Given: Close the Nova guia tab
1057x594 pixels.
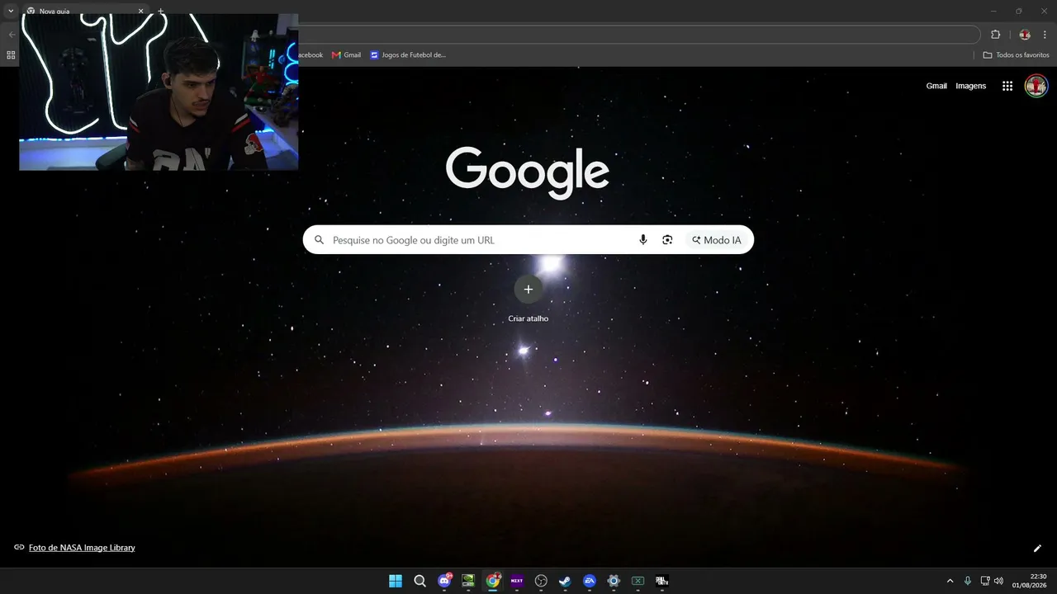Looking at the screenshot, I should 140,11.
